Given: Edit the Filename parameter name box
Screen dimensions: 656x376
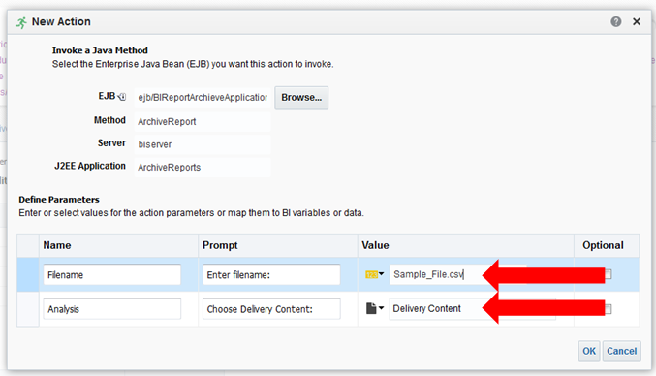Looking at the screenshot, I should [x=112, y=275].
